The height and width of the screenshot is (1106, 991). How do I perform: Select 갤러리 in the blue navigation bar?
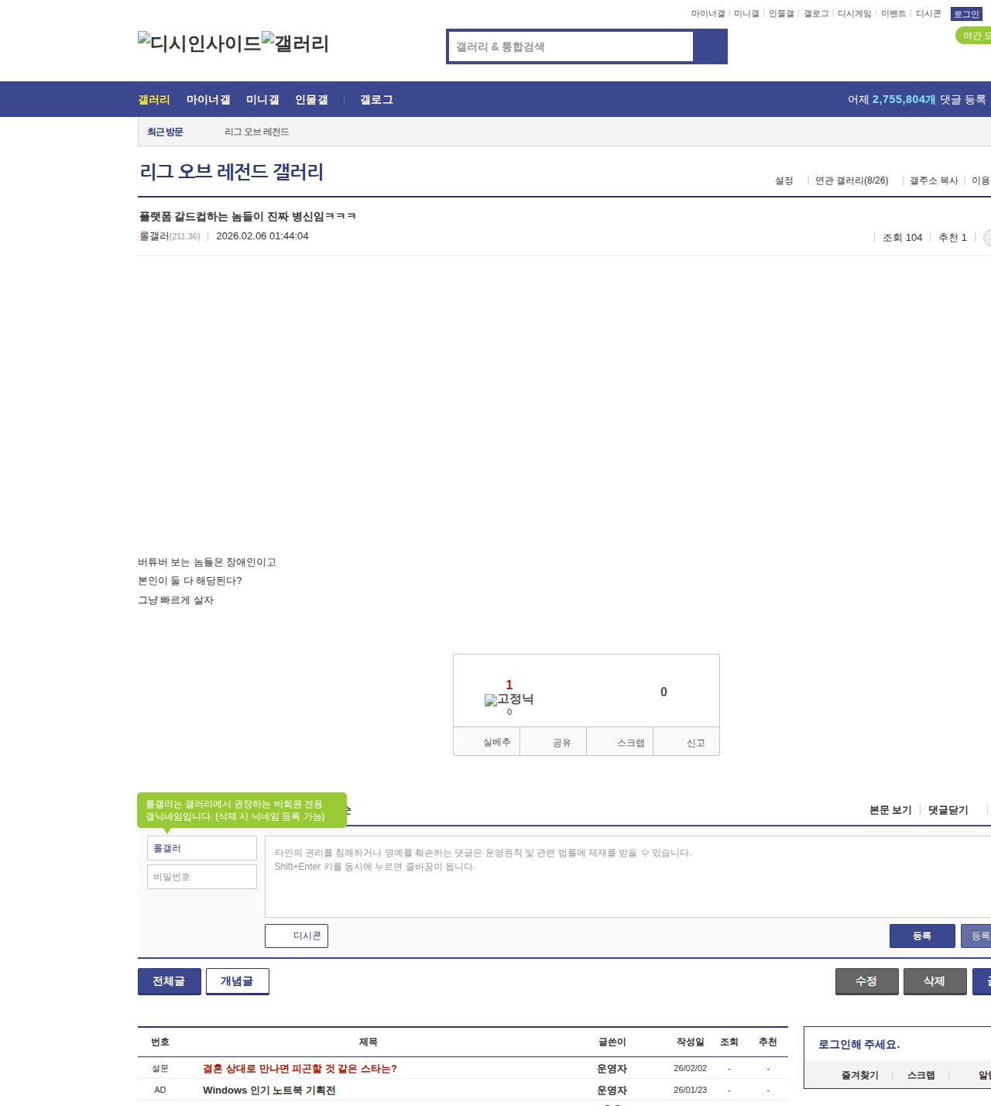(x=154, y=100)
